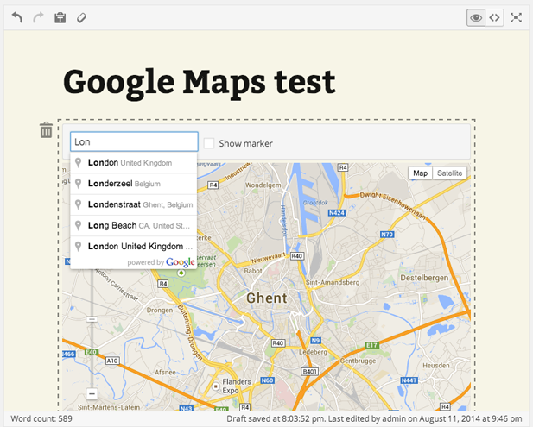This screenshot has width=533, height=427.
Task: Zoom out the map with minus button
Action: tap(92, 394)
